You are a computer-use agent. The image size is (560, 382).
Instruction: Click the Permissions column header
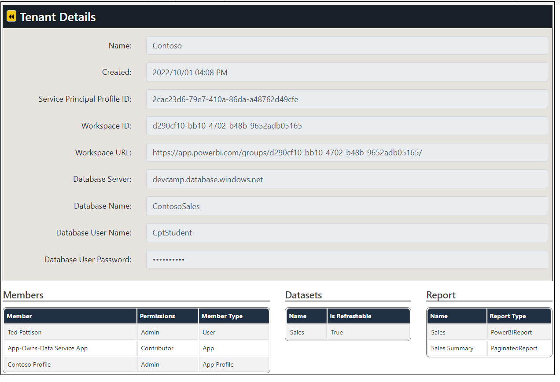coord(168,316)
